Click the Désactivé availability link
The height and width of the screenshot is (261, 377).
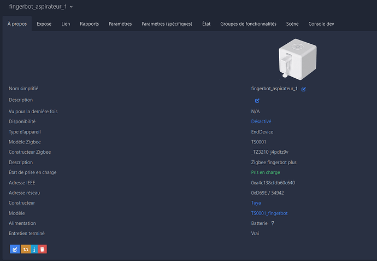pos(261,121)
